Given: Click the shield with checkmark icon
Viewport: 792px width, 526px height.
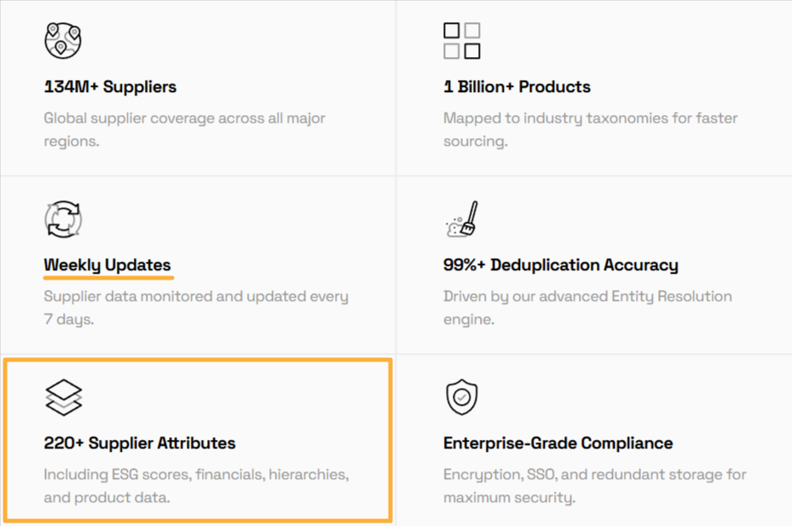Looking at the screenshot, I should [462, 397].
